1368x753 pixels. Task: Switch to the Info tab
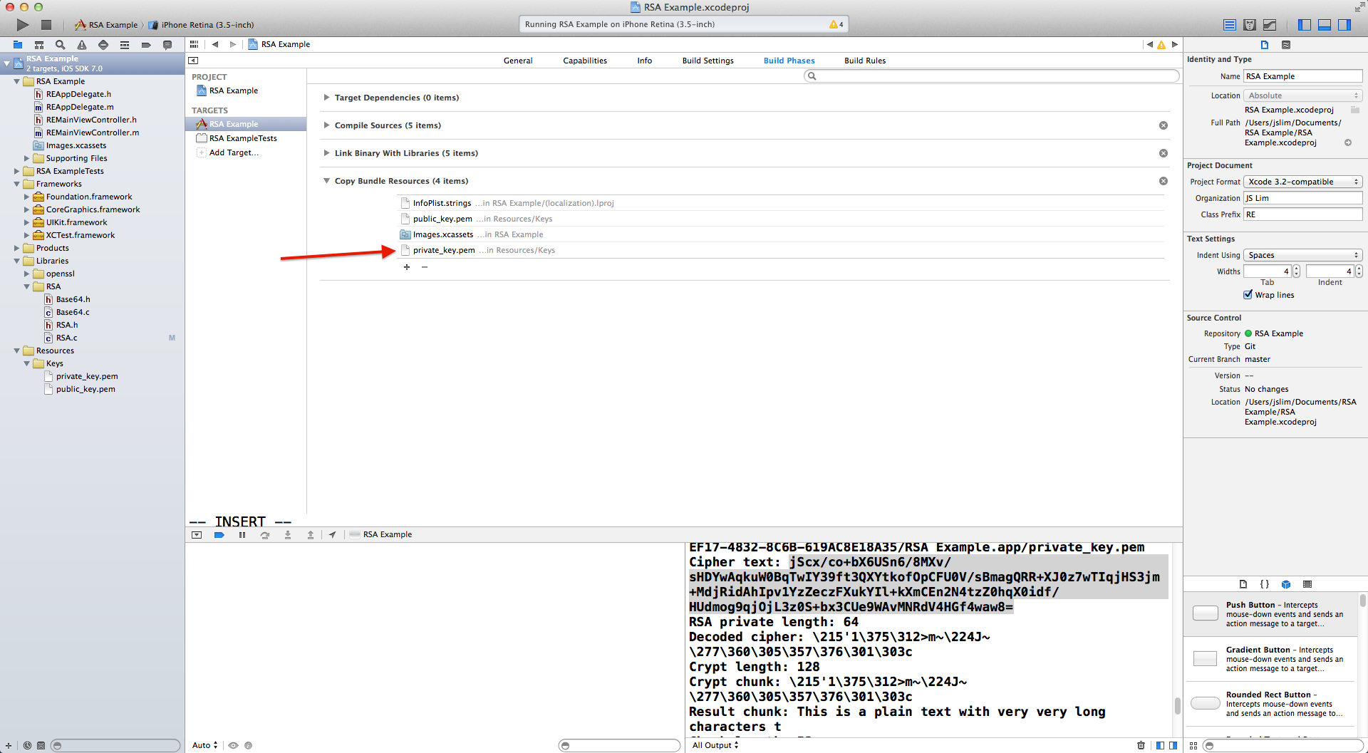645,61
